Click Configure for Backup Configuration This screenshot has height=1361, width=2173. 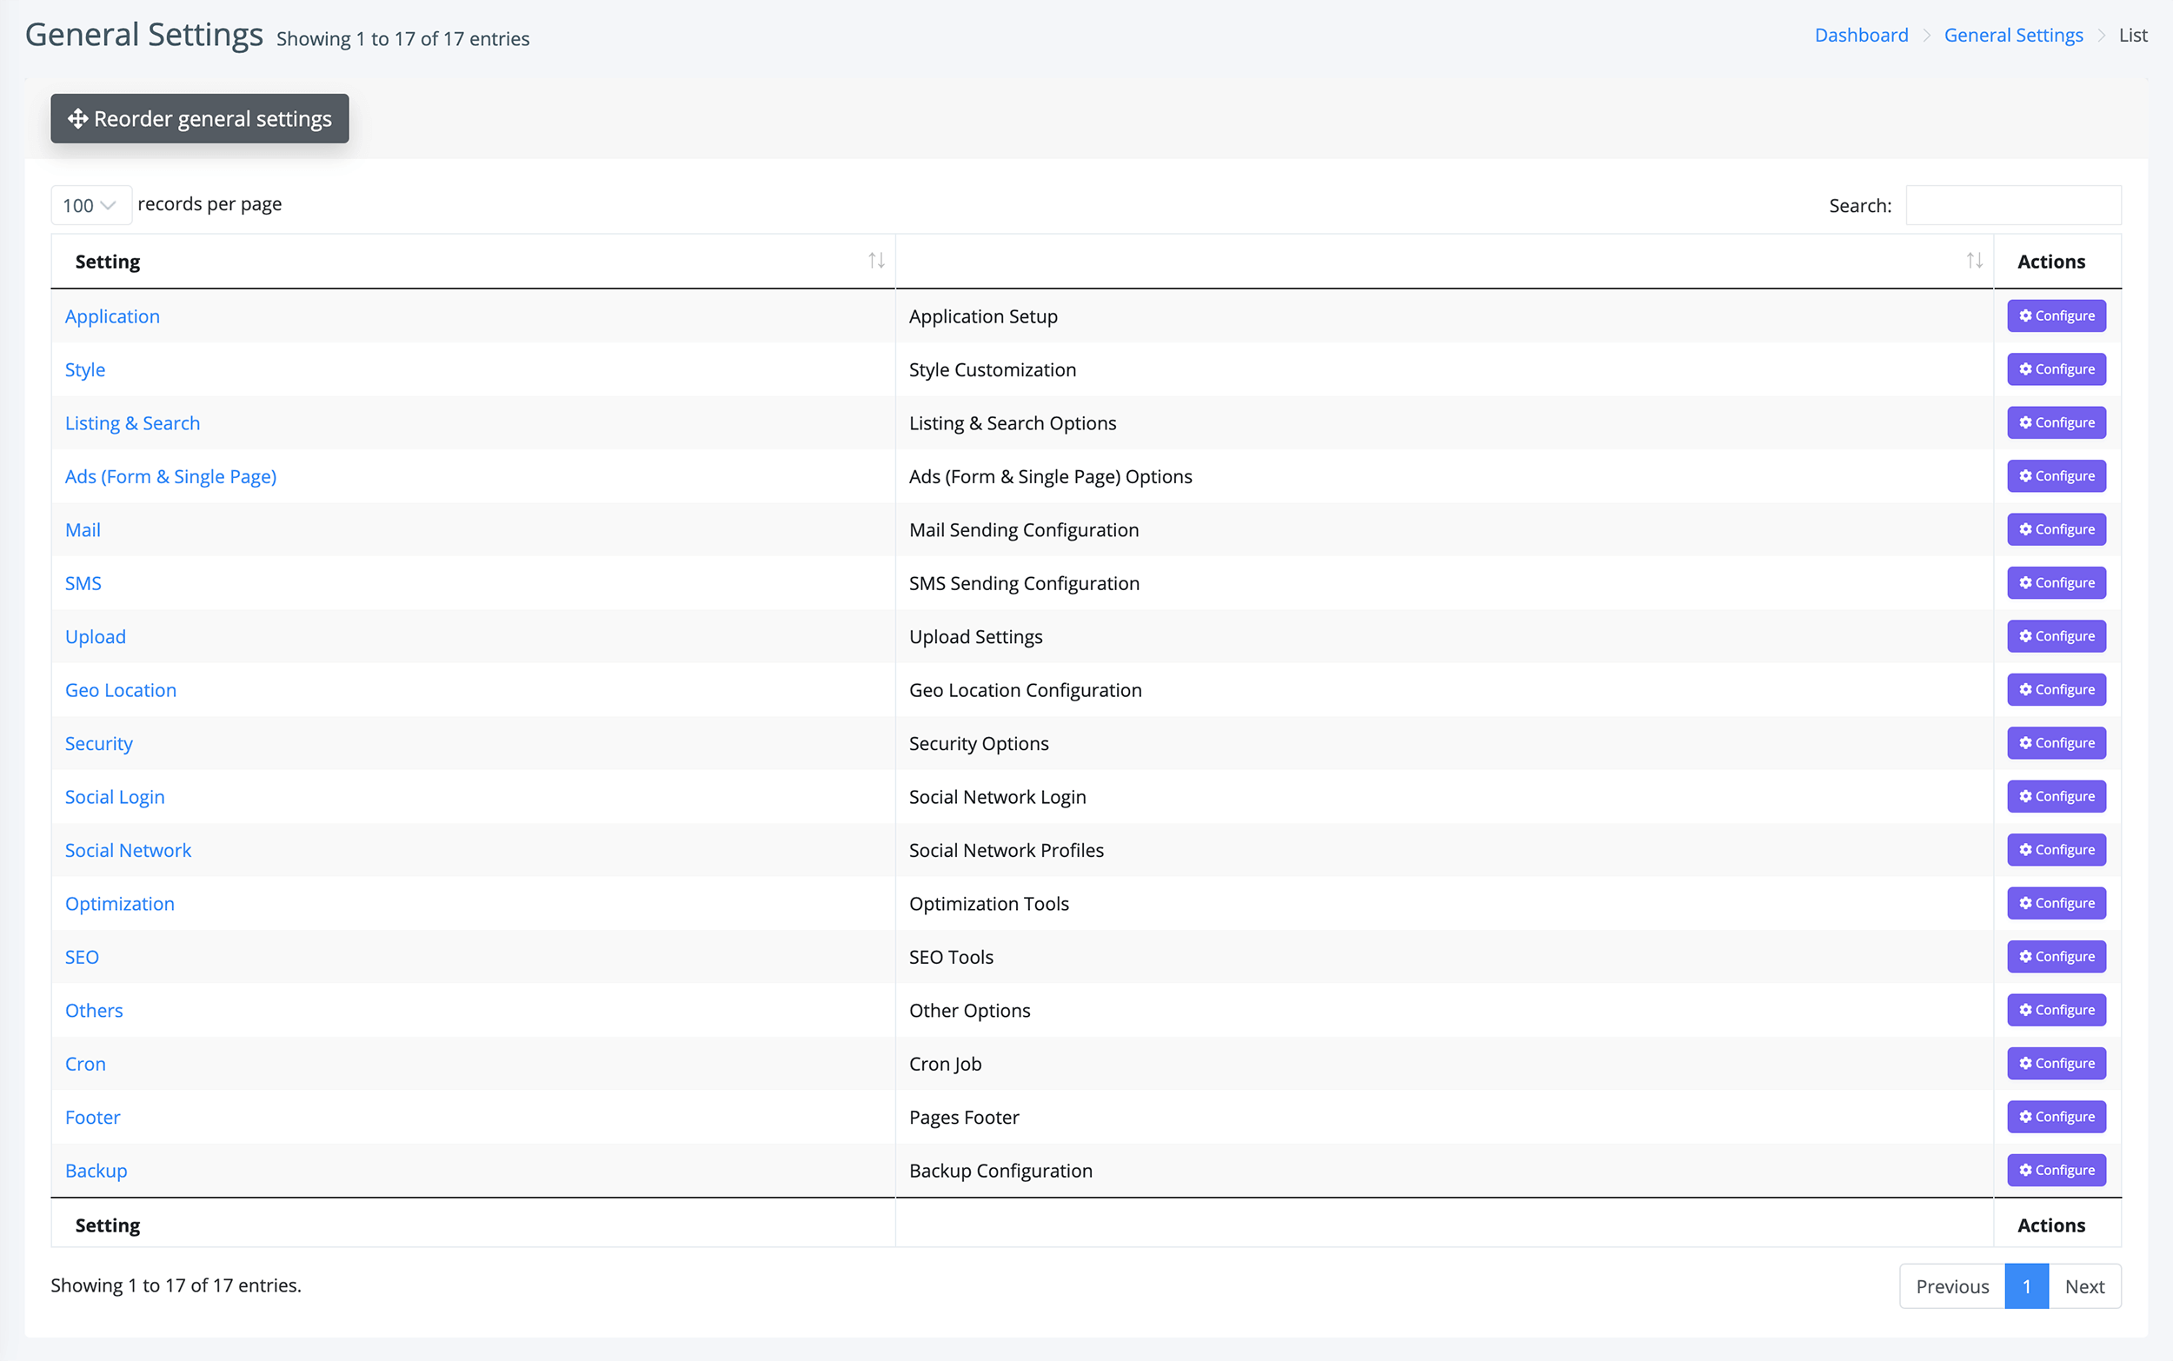click(2056, 1170)
